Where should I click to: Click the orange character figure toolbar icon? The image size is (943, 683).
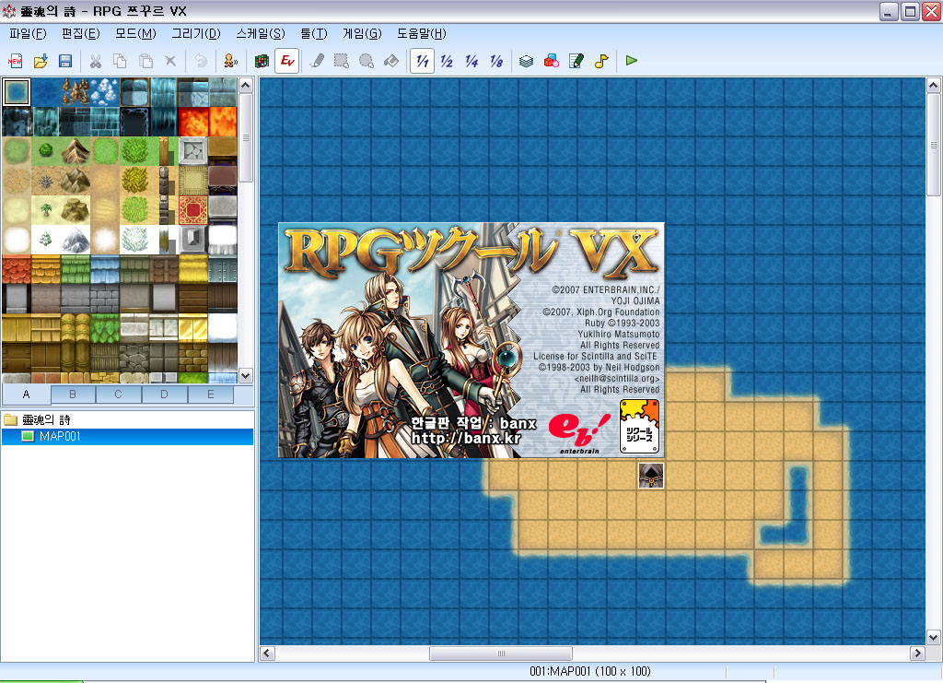click(231, 61)
